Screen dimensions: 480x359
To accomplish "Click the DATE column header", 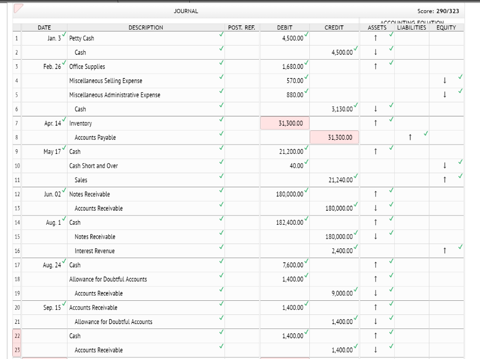I will 44,27.
